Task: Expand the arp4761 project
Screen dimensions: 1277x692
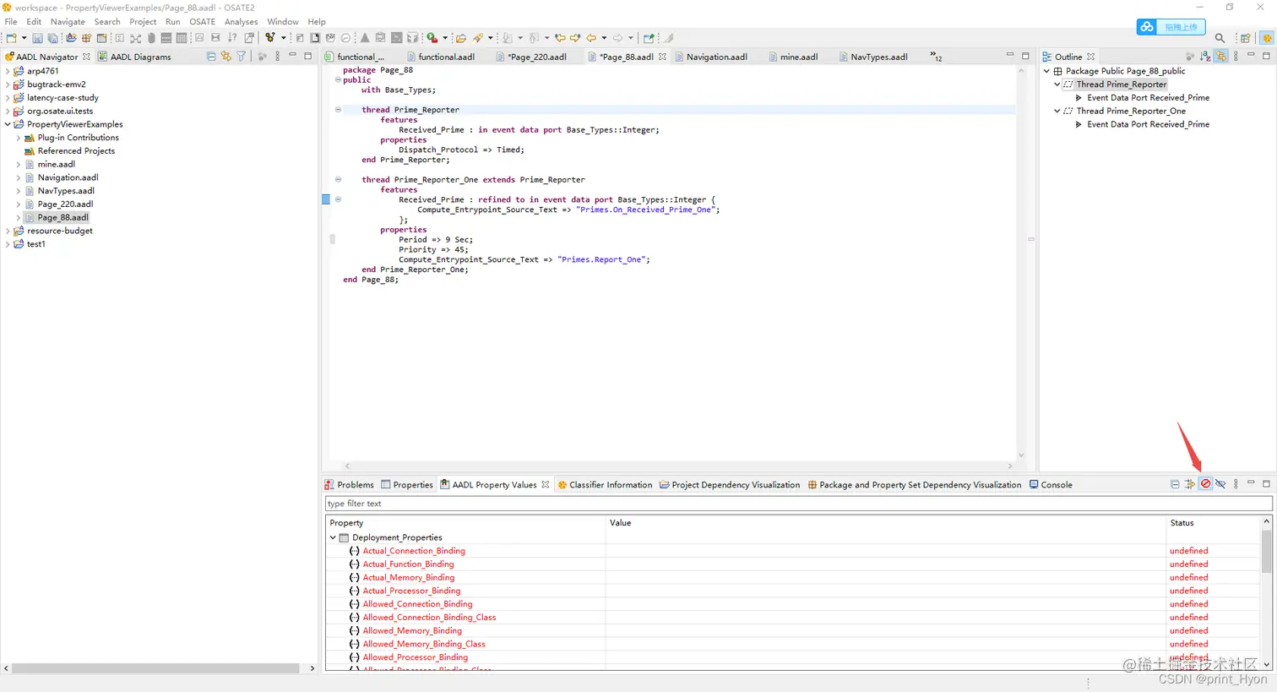Action: (8, 72)
